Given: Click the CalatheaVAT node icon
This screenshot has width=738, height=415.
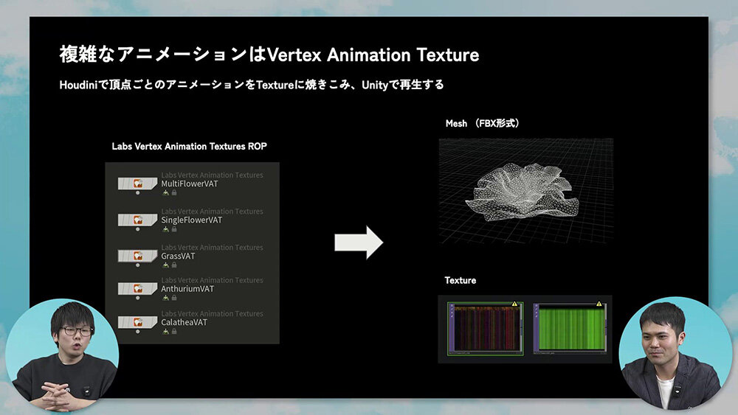Looking at the screenshot, I should 137,321.
